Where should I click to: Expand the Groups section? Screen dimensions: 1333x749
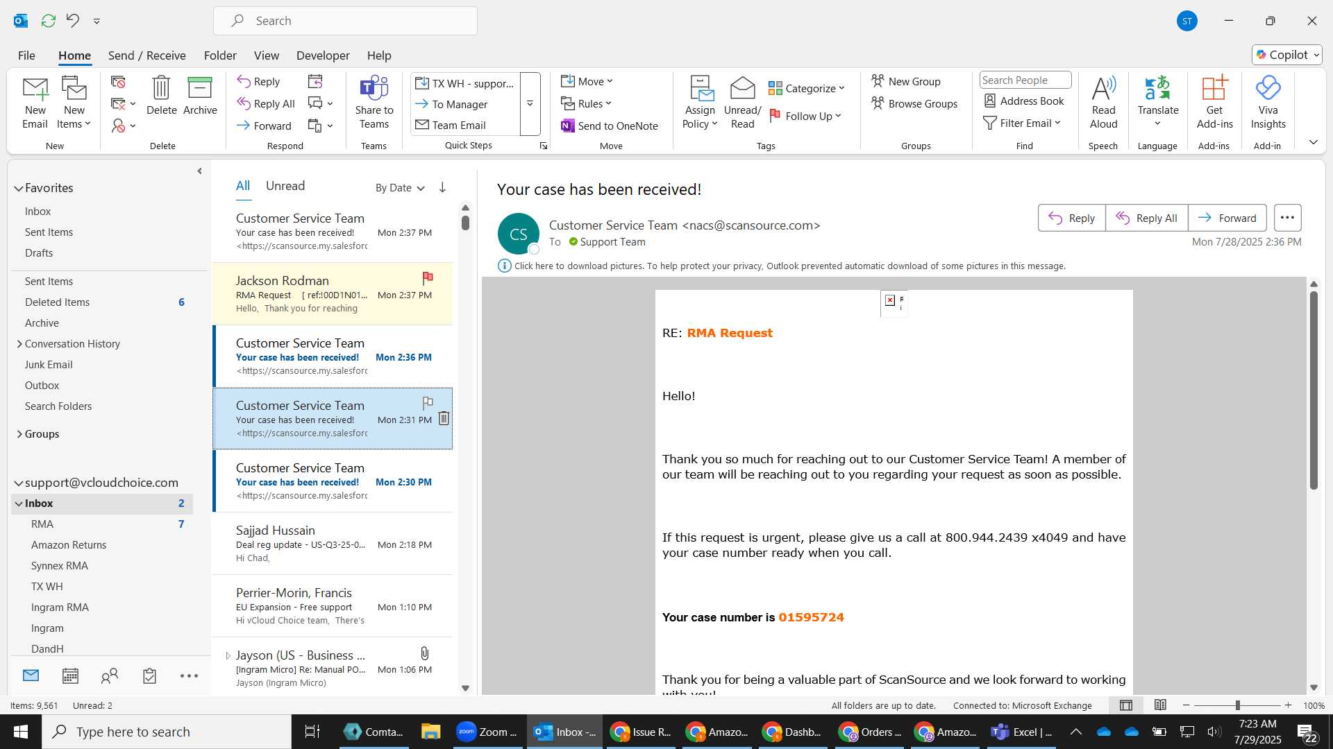(19, 434)
